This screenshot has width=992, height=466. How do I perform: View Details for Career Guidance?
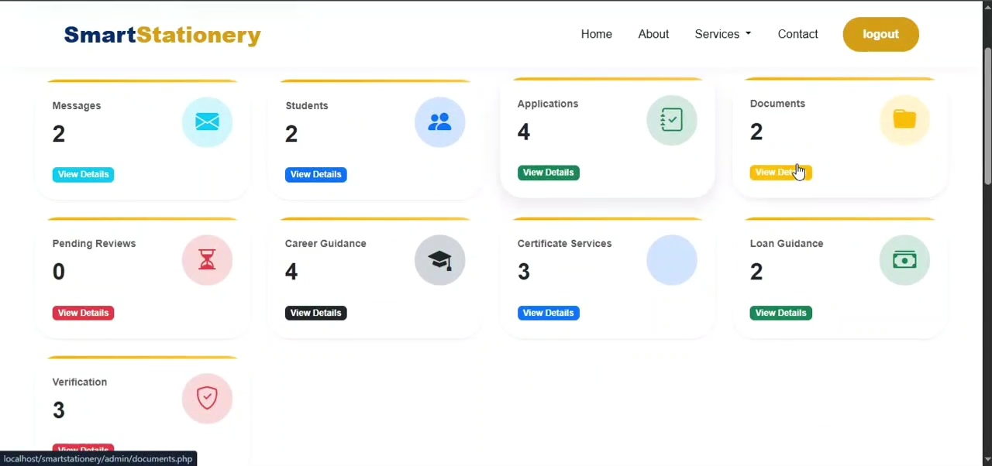point(315,313)
